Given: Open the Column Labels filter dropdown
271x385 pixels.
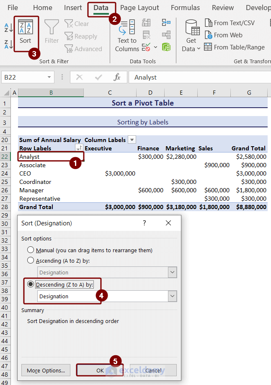Looking at the screenshot, I should point(132,140).
